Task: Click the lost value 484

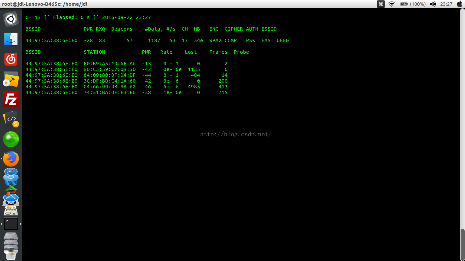Action: pos(195,75)
